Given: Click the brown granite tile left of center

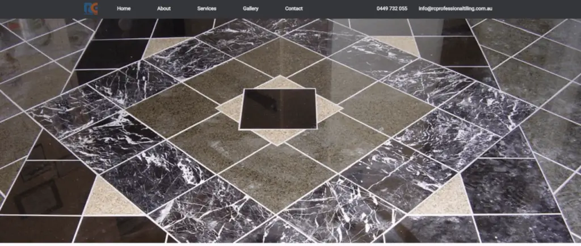Looking at the screenshot, I should (170, 108).
